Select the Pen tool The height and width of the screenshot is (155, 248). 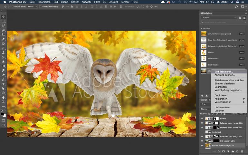tap(3, 80)
